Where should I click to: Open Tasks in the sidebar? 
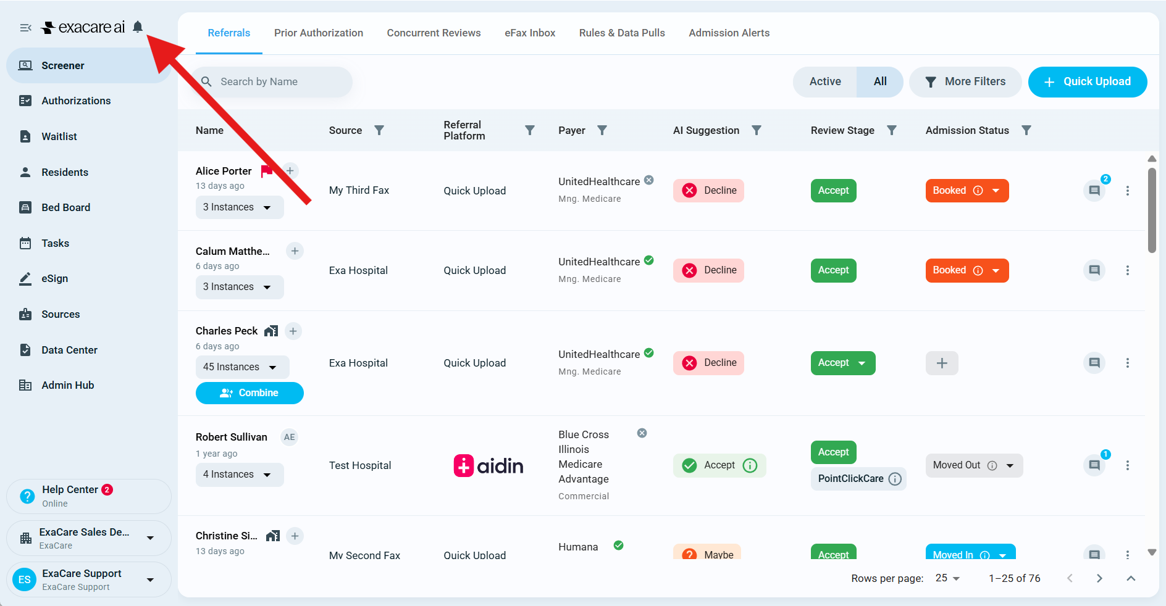(x=89, y=243)
